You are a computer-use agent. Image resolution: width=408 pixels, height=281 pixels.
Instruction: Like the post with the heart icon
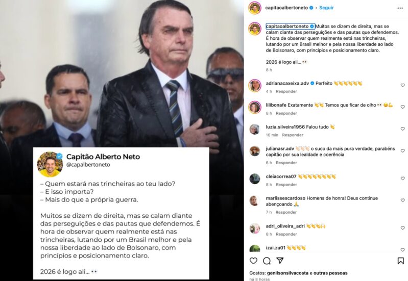coord(253,261)
